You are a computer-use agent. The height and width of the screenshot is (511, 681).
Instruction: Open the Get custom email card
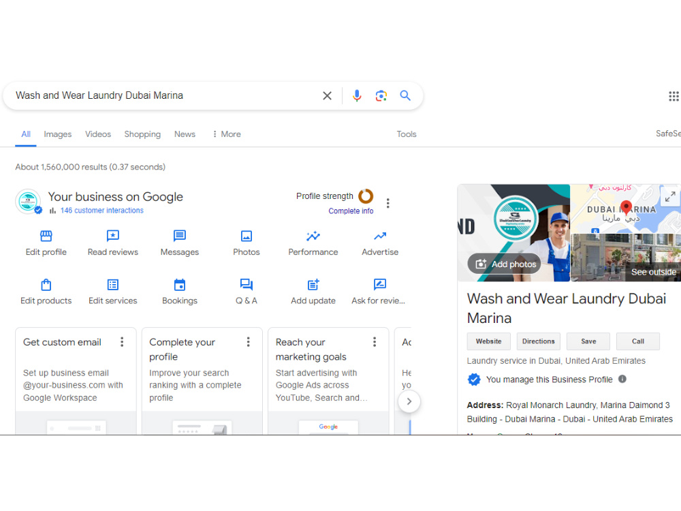tap(76, 380)
